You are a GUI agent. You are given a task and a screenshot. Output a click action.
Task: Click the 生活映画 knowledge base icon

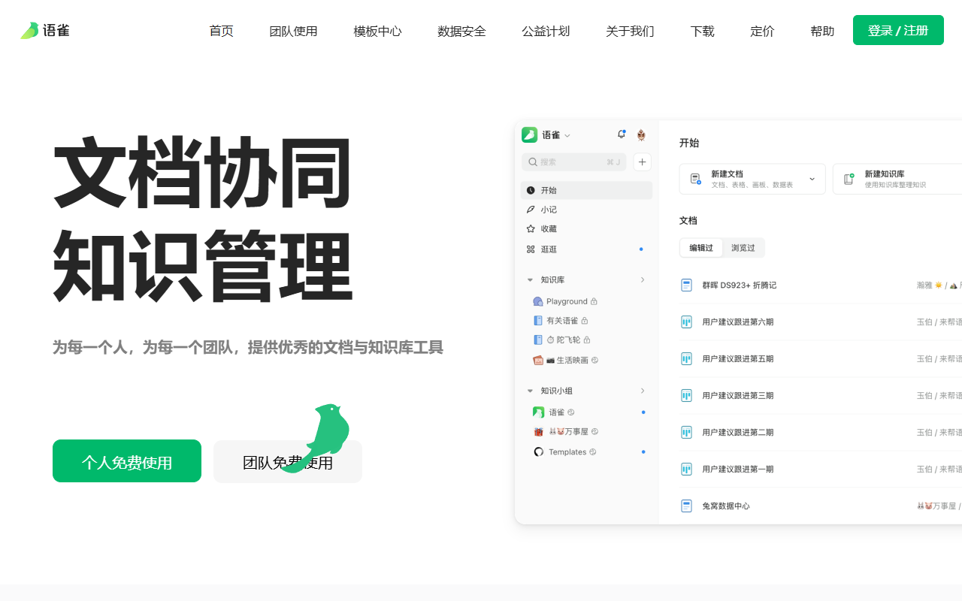click(x=538, y=360)
